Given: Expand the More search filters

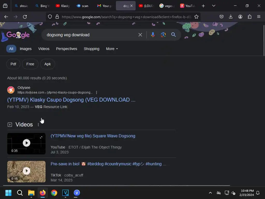Looking at the screenshot, I should [x=112, y=49].
